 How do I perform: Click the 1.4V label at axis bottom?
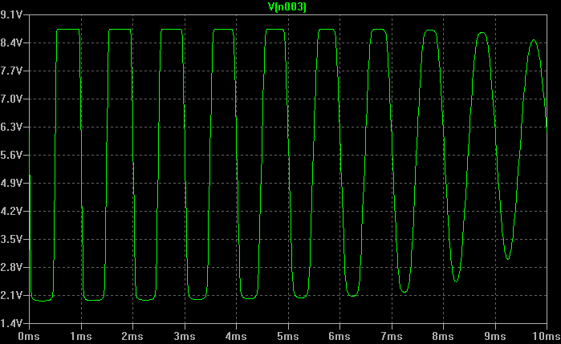tap(14, 323)
